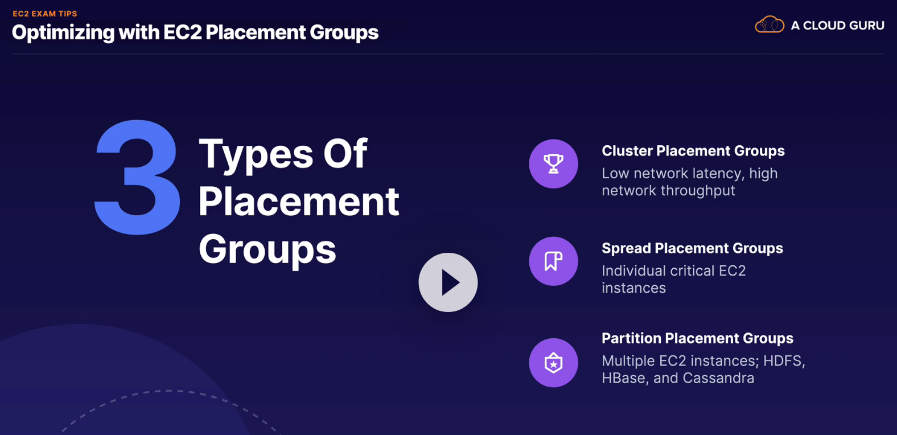Click the trophy icon for Cluster Placement Groups
The width and height of the screenshot is (897, 435).
tap(553, 164)
